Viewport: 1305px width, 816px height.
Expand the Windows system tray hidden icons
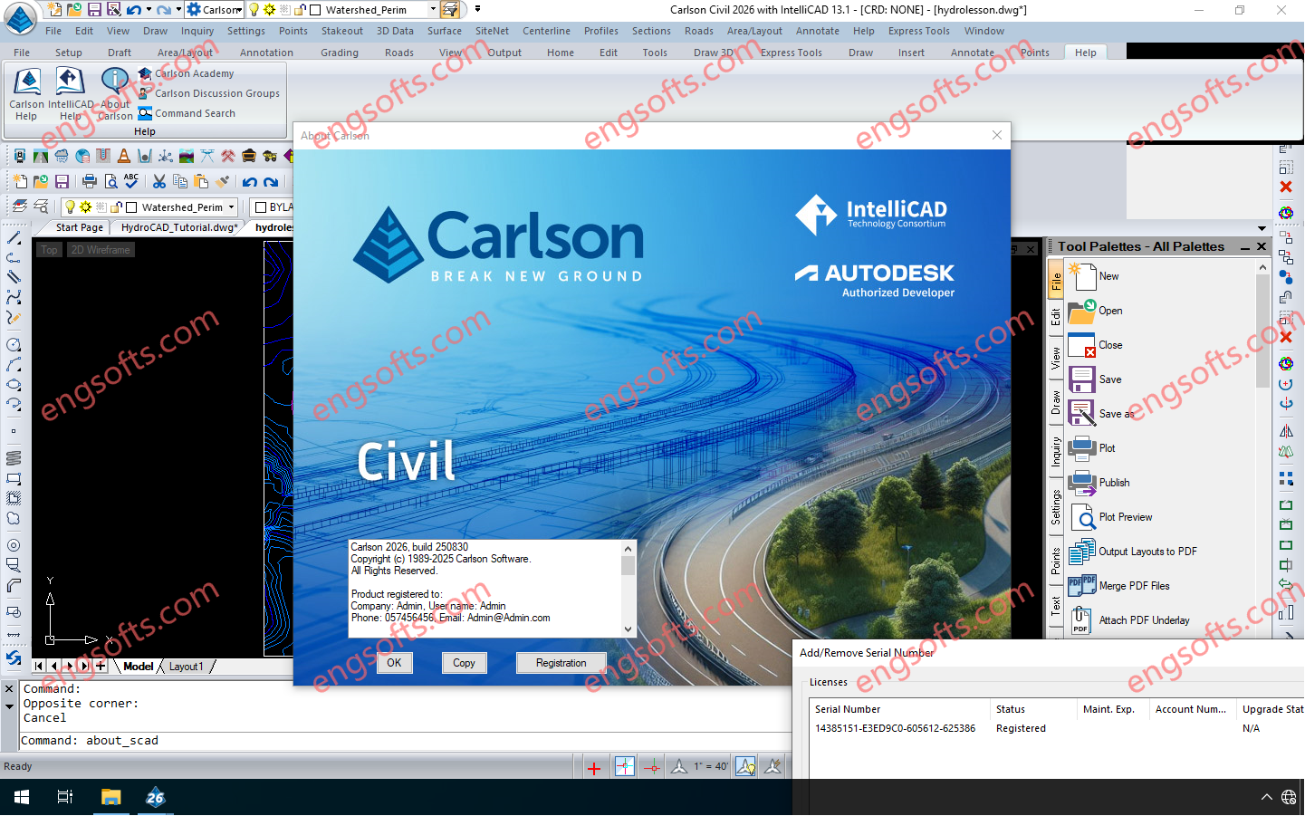(1266, 797)
